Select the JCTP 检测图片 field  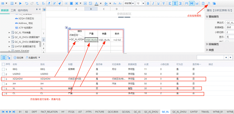(24, 28)
